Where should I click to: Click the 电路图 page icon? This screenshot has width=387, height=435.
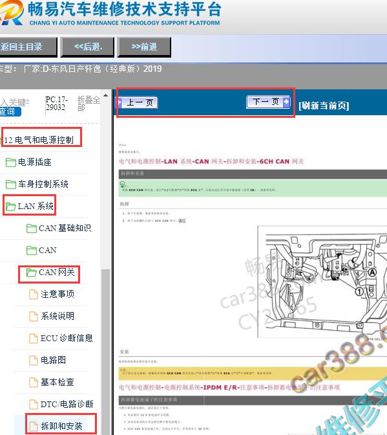34,361
